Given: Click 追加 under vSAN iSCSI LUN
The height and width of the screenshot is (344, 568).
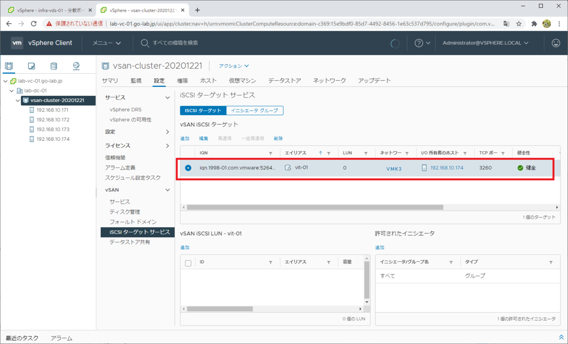Looking at the screenshot, I should pyautogui.click(x=185, y=247).
